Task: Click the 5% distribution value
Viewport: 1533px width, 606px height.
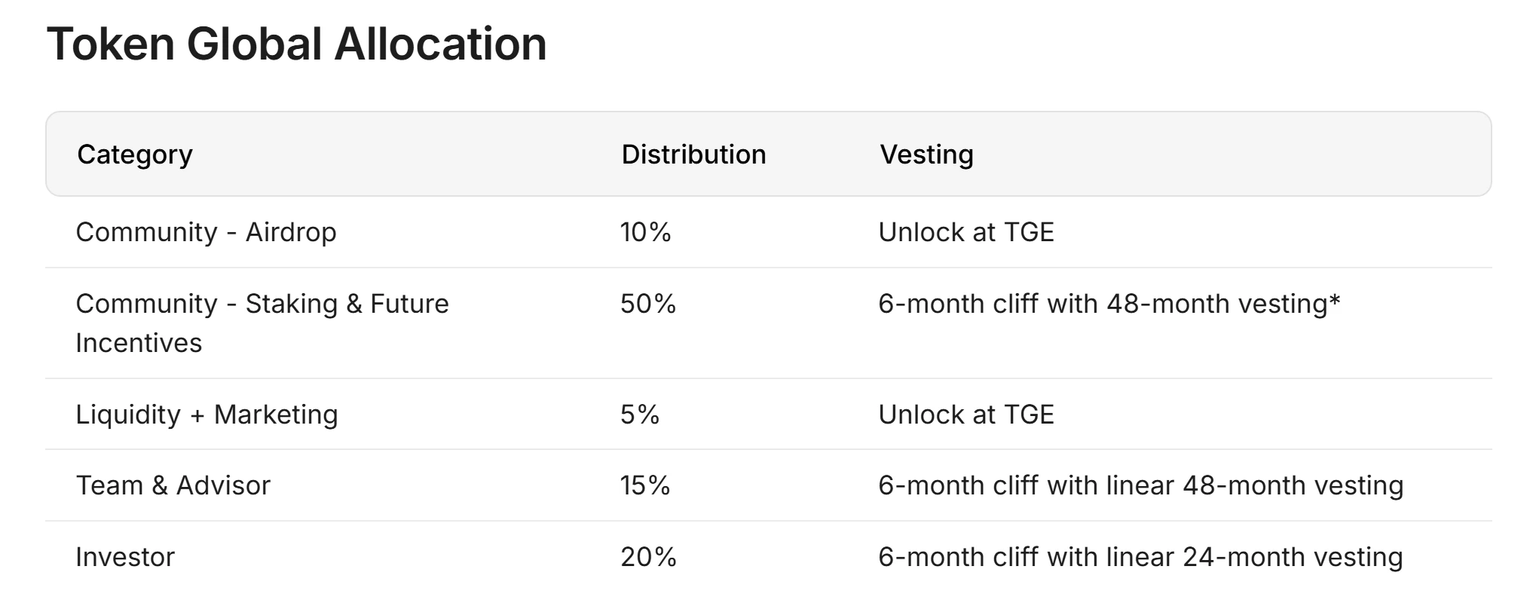Action: point(640,415)
